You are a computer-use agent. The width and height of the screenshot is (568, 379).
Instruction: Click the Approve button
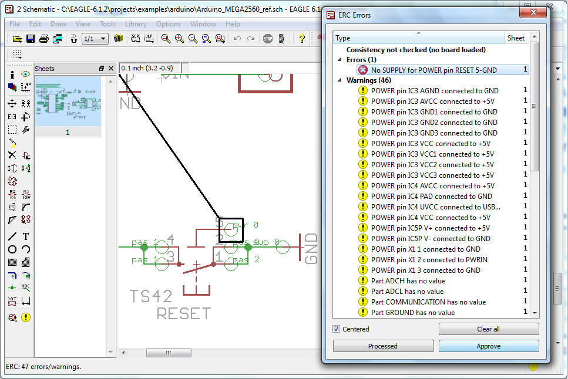488,346
